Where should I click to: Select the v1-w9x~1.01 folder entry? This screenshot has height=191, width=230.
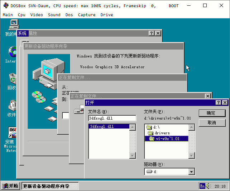(x=167, y=139)
